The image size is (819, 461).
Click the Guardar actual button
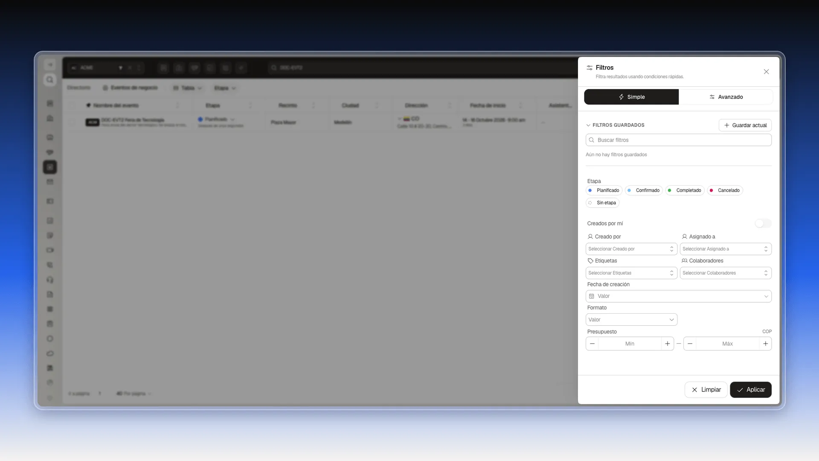point(745,125)
